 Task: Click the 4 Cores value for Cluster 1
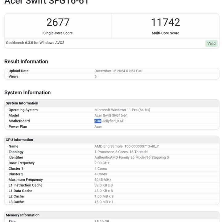tap(101, 168)
